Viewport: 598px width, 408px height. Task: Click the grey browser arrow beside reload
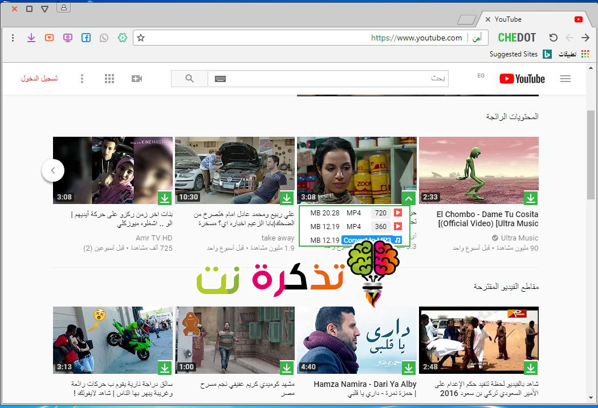569,38
